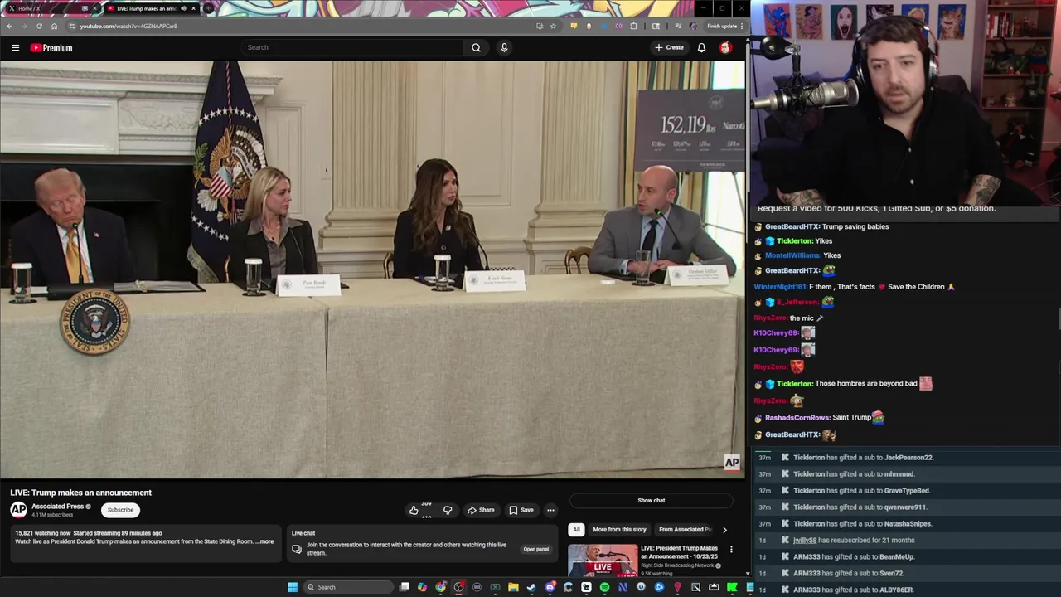The height and width of the screenshot is (597, 1061).
Task: Click the video title LIVE: Trump makes an announcement
Action: (80, 493)
